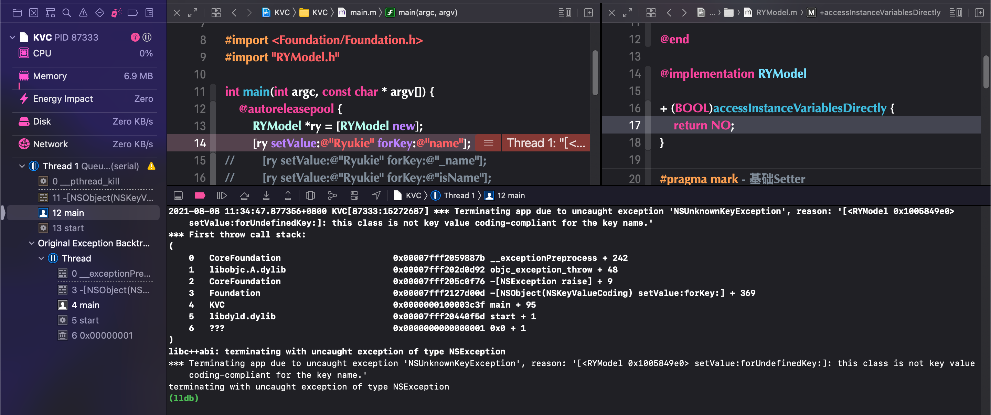This screenshot has width=991, height=415.
Task: Hide the debug area toggle button
Action: [x=178, y=196]
